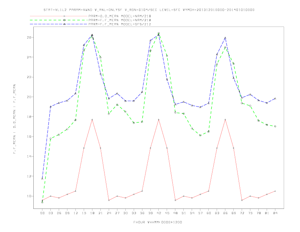Click x-axis tick label 36

(x=142, y=213)
